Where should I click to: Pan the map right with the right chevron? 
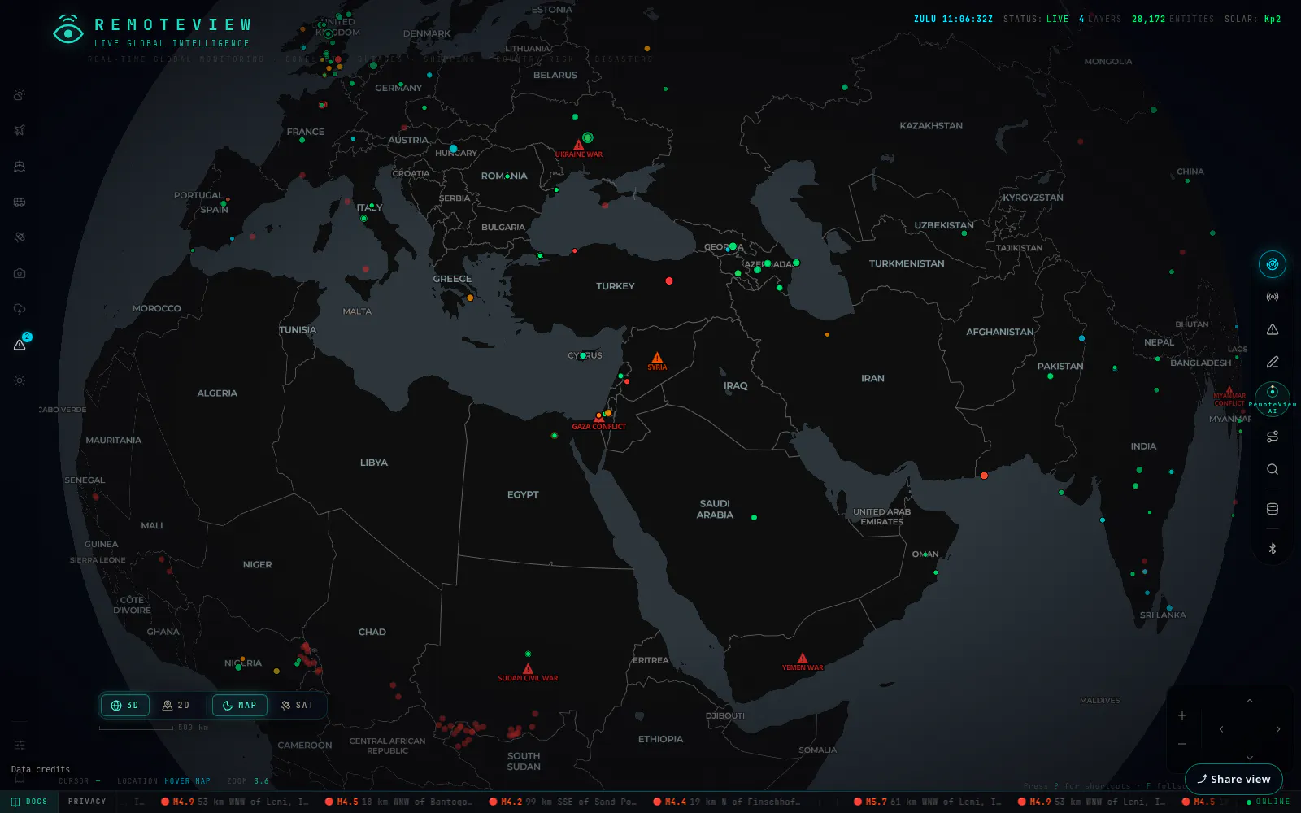[x=1278, y=729]
